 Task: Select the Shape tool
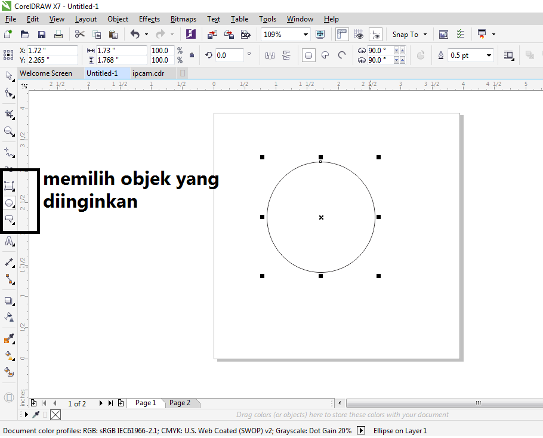click(9, 93)
